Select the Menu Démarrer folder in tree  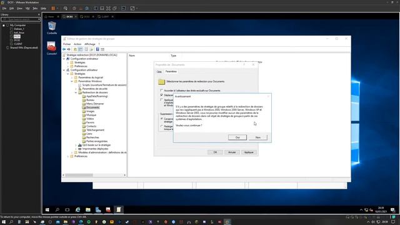click(95, 104)
